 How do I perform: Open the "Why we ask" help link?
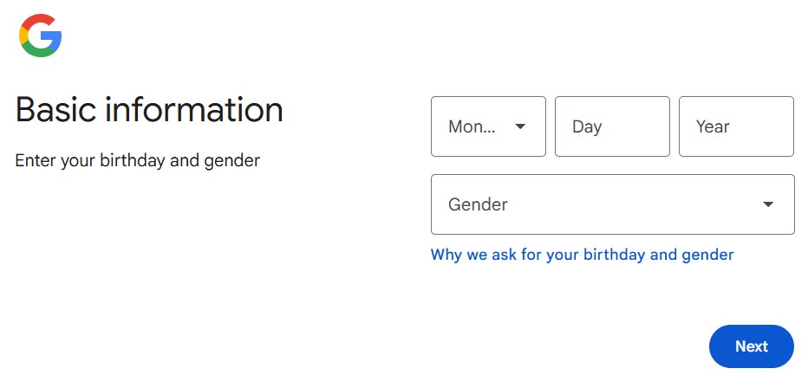point(582,255)
